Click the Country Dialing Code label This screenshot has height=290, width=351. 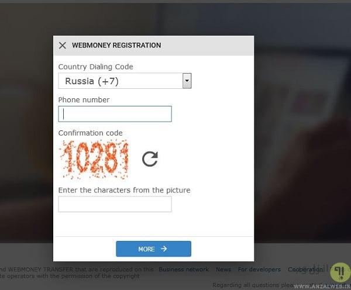(x=95, y=67)
